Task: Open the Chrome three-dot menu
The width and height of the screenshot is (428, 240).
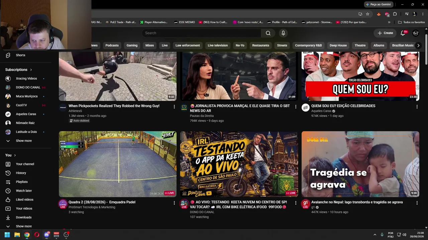Action: pos(423,14)
